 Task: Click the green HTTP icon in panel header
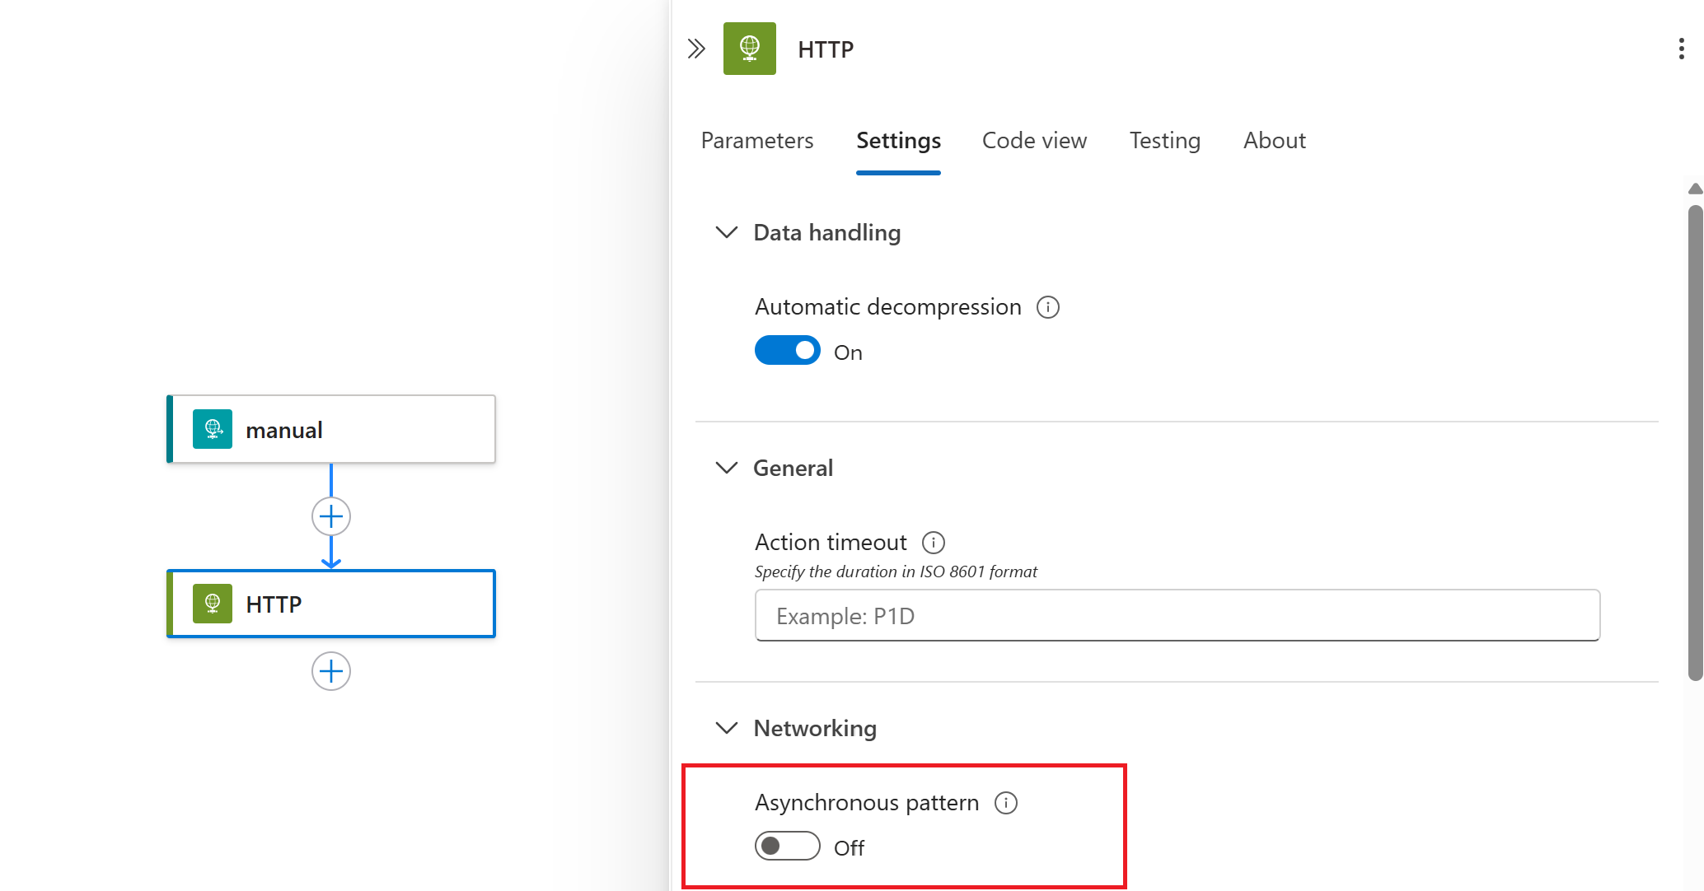click(x=749, y=49)
